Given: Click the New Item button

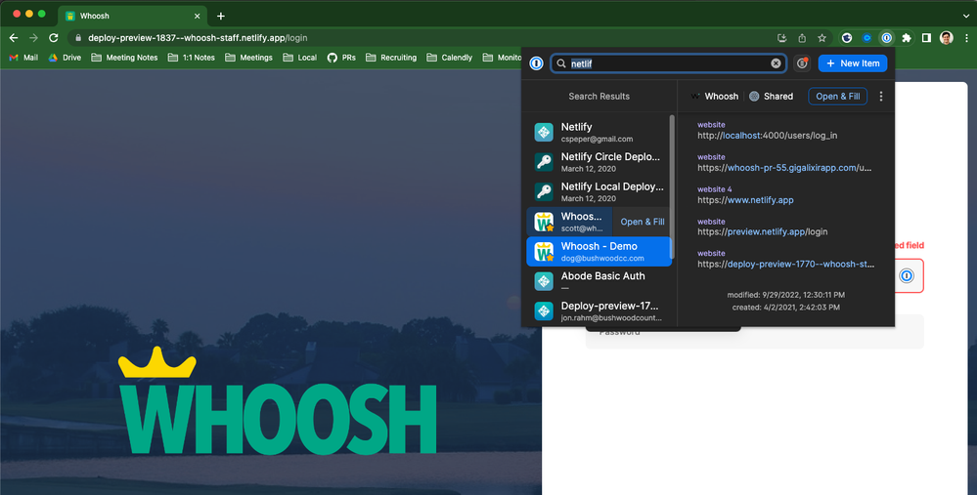Looking at the screenshot, I should (852, 63).
